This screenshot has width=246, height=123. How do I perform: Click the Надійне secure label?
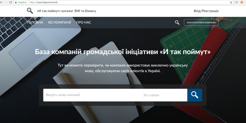(22, 2)
